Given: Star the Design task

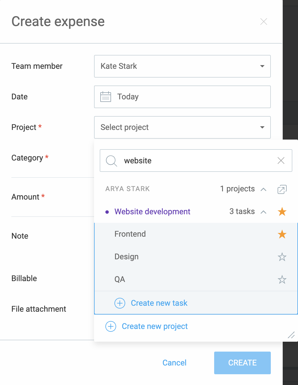Looking at the screenshot, I should pyautogui.click(x=282, y=257).
